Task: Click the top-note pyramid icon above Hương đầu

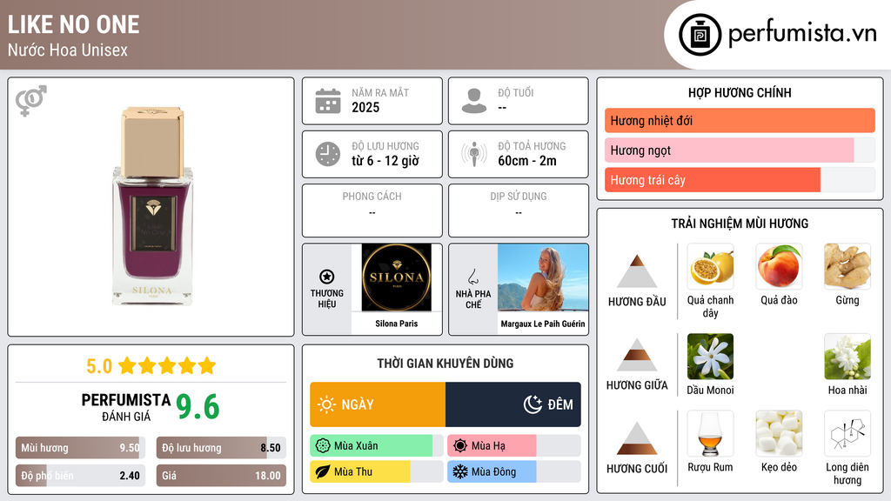Action: [637, 271]
